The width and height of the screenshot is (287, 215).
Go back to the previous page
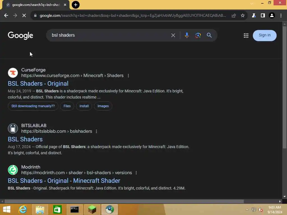[6, 16]
